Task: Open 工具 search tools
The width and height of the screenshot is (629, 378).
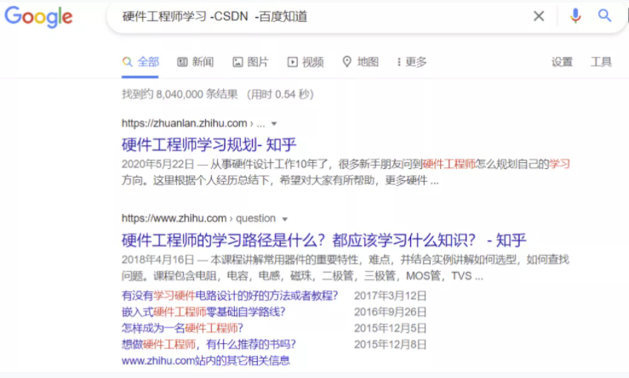Action: [601, 62]
